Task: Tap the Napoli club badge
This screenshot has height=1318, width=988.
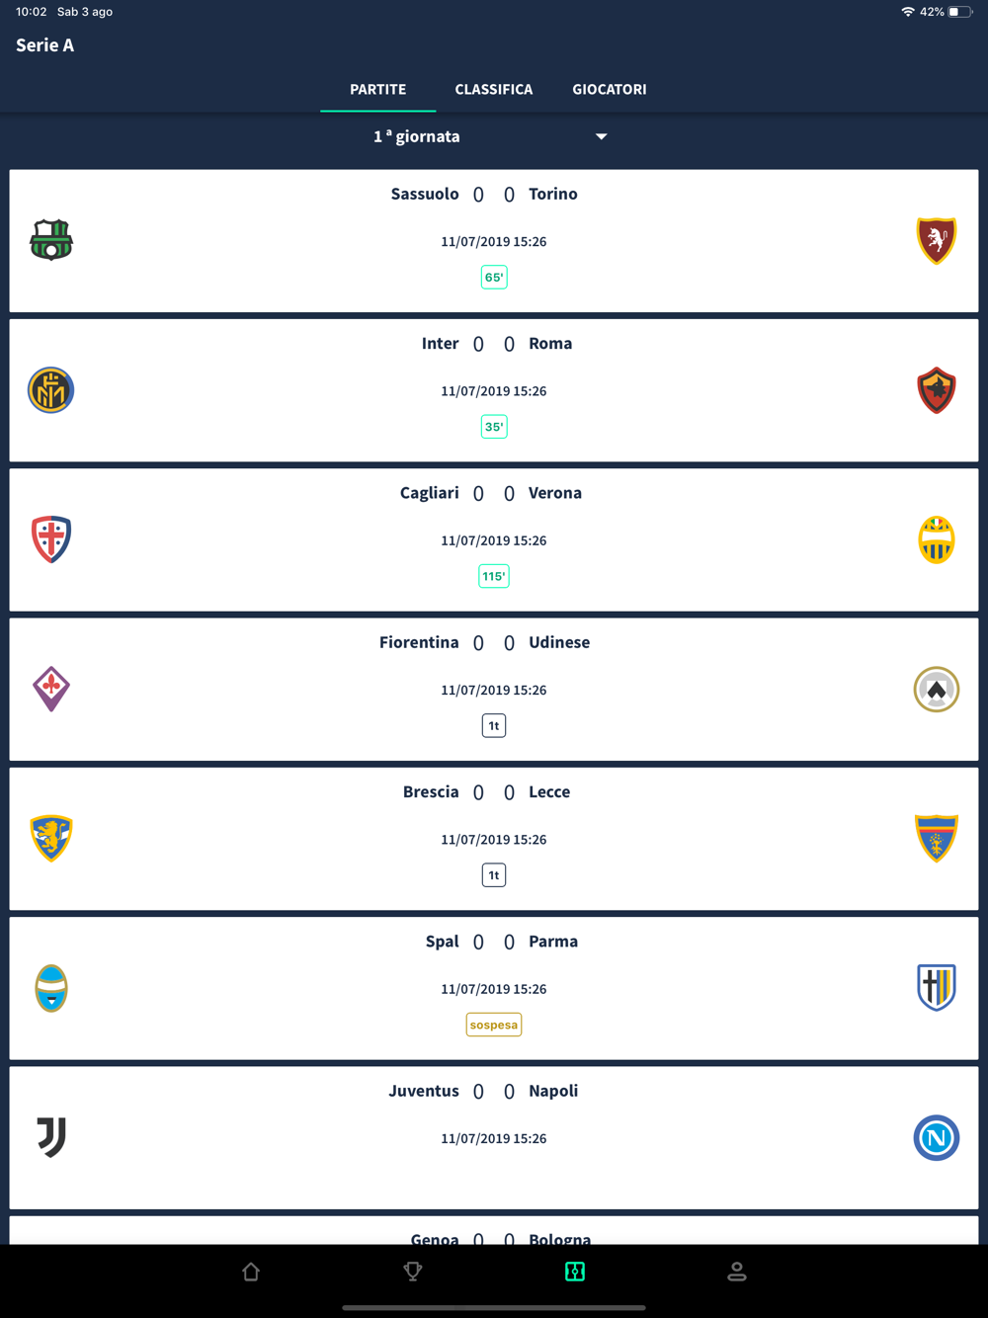Action: tap(936, 1137)
